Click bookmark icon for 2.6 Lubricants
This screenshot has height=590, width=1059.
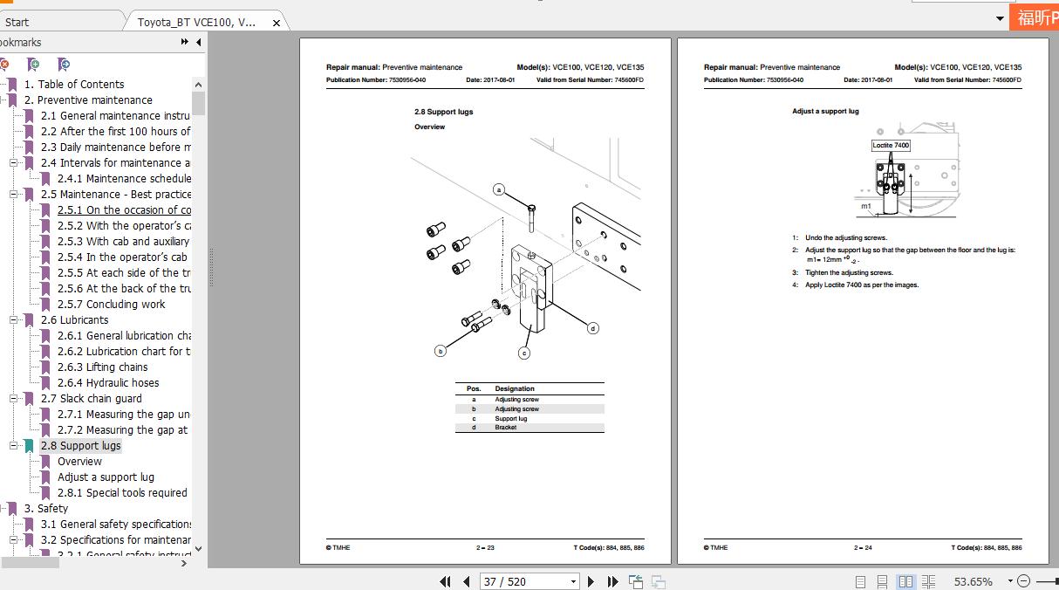[30, 320]
